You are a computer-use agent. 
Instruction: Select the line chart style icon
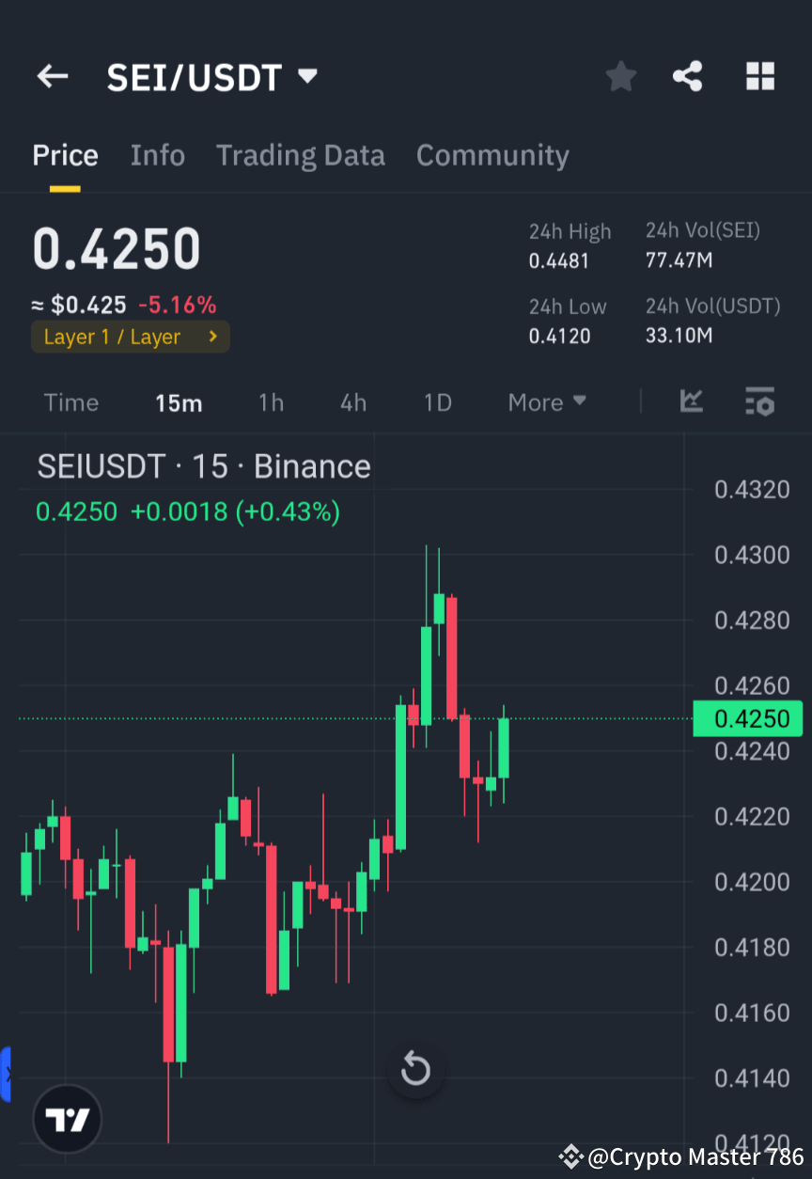[x=692, y=401]
